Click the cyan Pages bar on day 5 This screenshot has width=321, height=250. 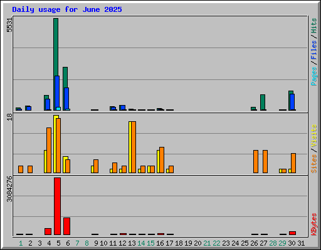(58, 109)
